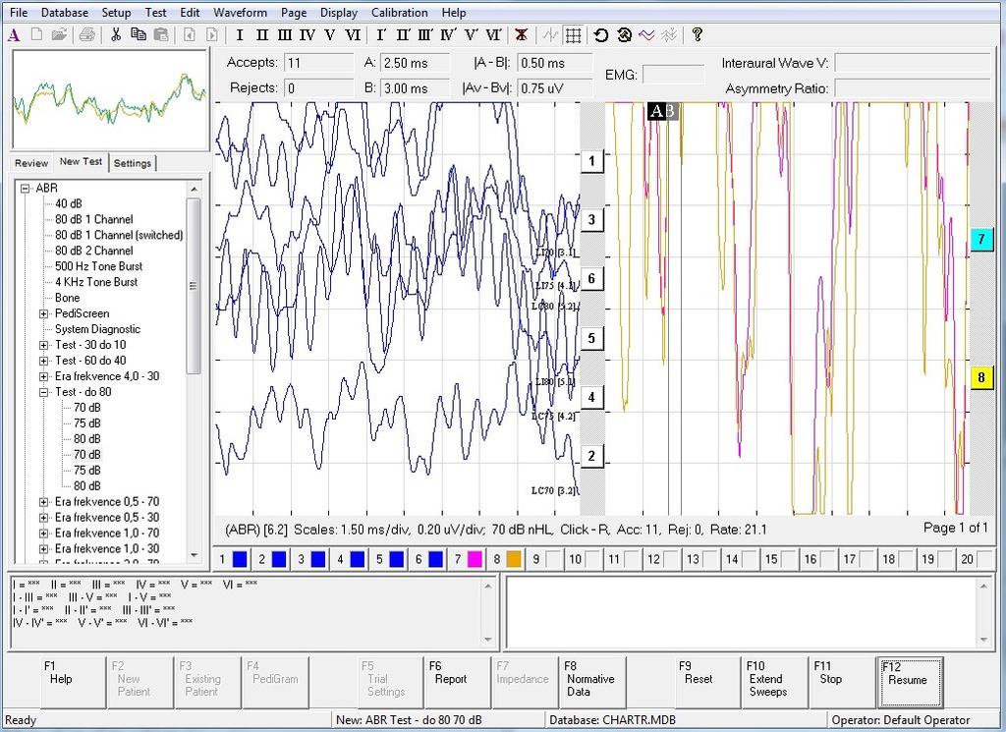Click the F9 Reset button
Image resolution: width=1006 pixels, height=732 pixels.
click(707, 683)
